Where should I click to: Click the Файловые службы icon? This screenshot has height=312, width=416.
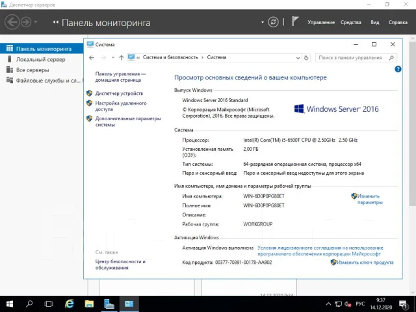click(x=10, y=80)
